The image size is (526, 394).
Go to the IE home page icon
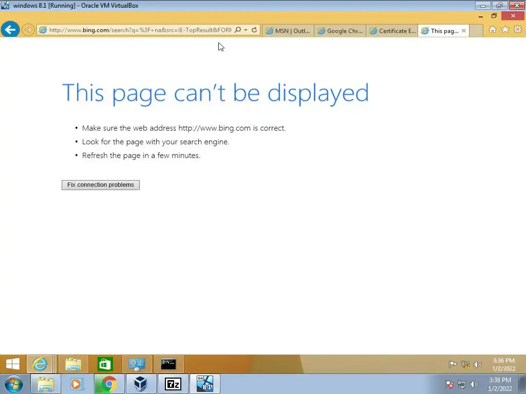coord(492,29)
